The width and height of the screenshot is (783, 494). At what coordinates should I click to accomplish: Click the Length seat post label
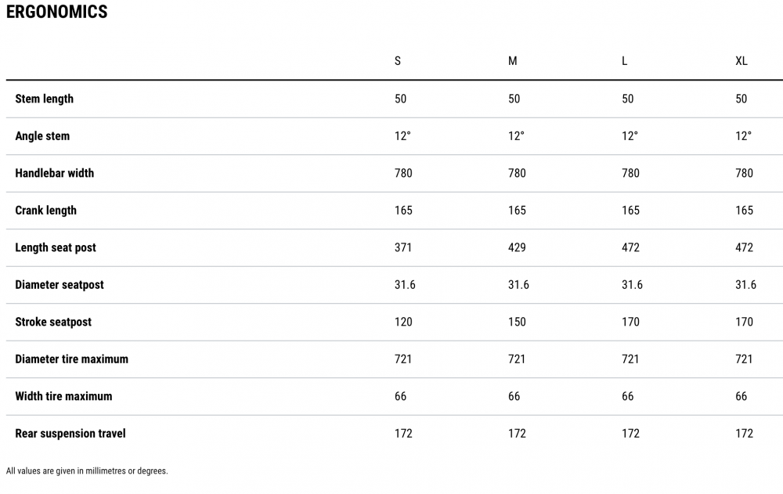[56, 247]
